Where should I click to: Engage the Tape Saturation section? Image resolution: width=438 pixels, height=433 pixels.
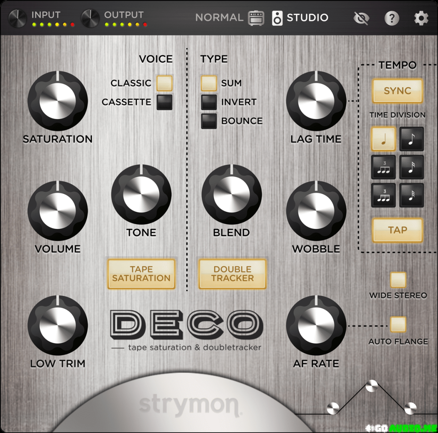(x=141, y=274)
